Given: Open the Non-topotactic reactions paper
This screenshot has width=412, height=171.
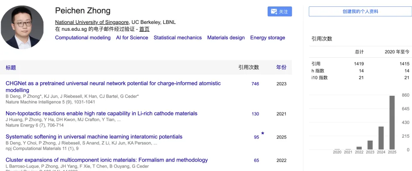Looking at the screenshot, I should (x=101, y=113).
